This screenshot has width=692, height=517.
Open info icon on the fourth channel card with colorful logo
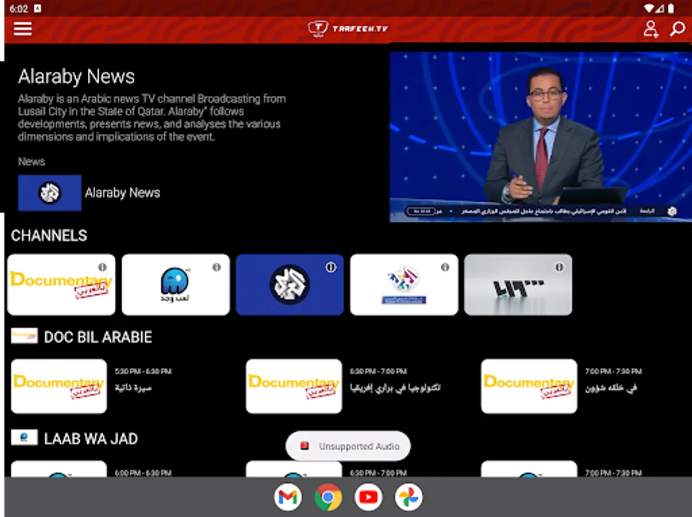pos(445,267)
